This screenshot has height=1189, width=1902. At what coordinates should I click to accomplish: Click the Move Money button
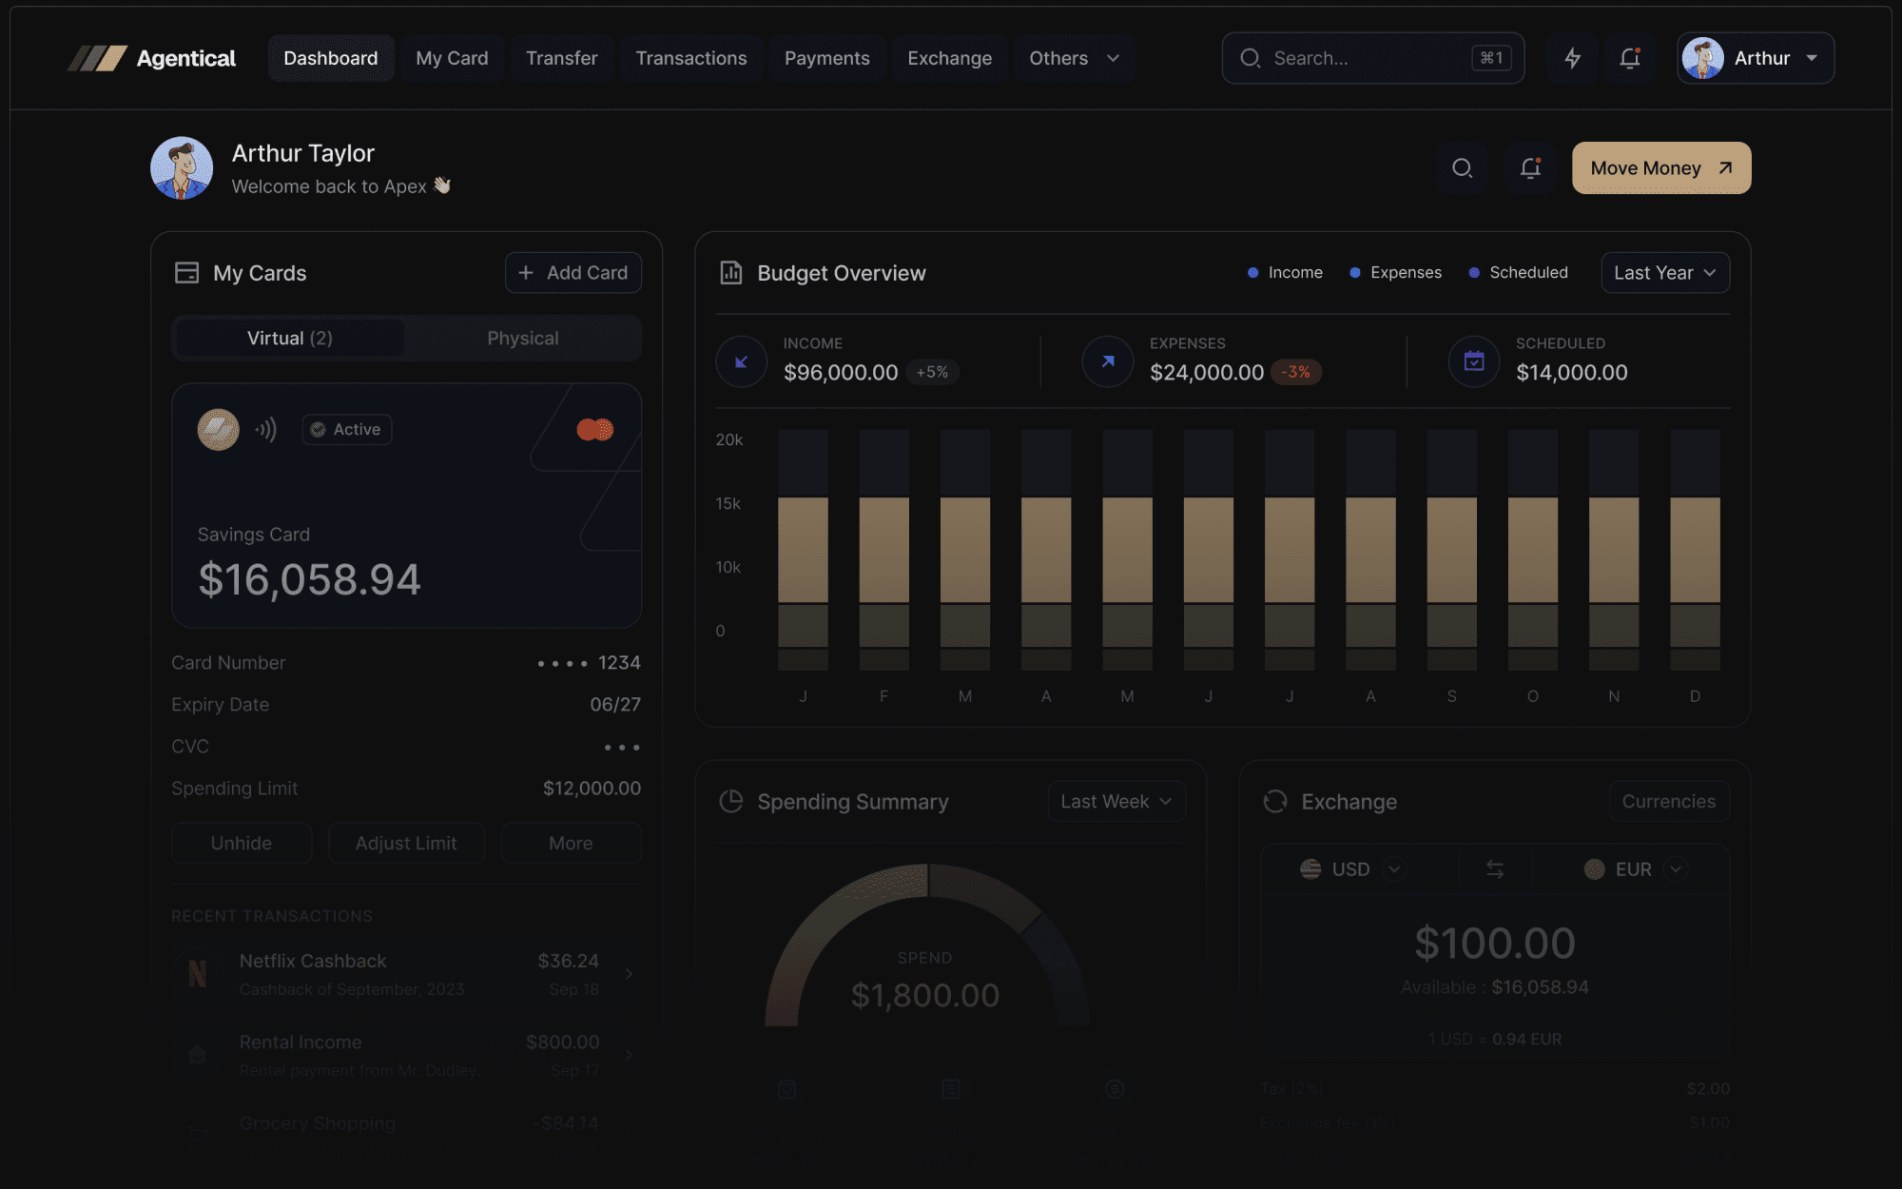[1660, 167]
